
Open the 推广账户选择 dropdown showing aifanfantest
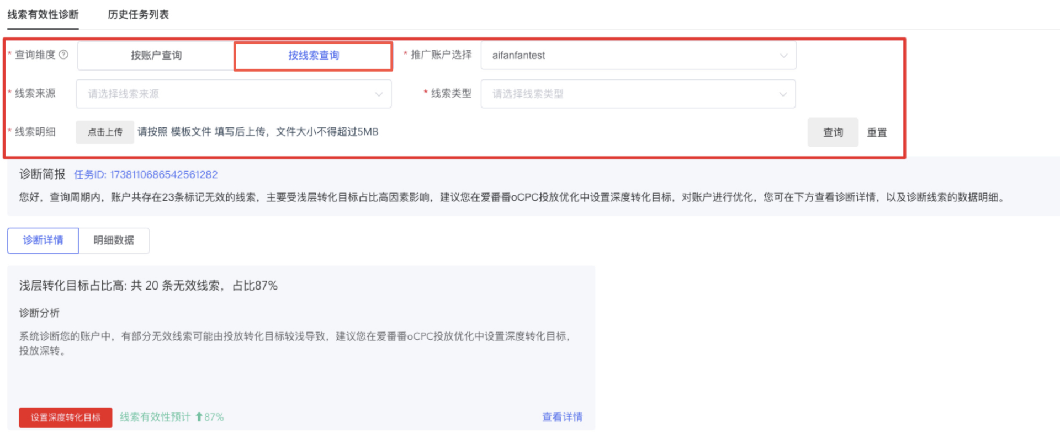pyautogui.click(x=638, y=56)
